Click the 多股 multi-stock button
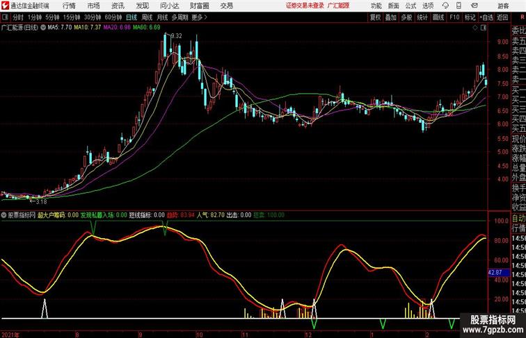This screenshot has height=338, width=526. coord(406,17)
